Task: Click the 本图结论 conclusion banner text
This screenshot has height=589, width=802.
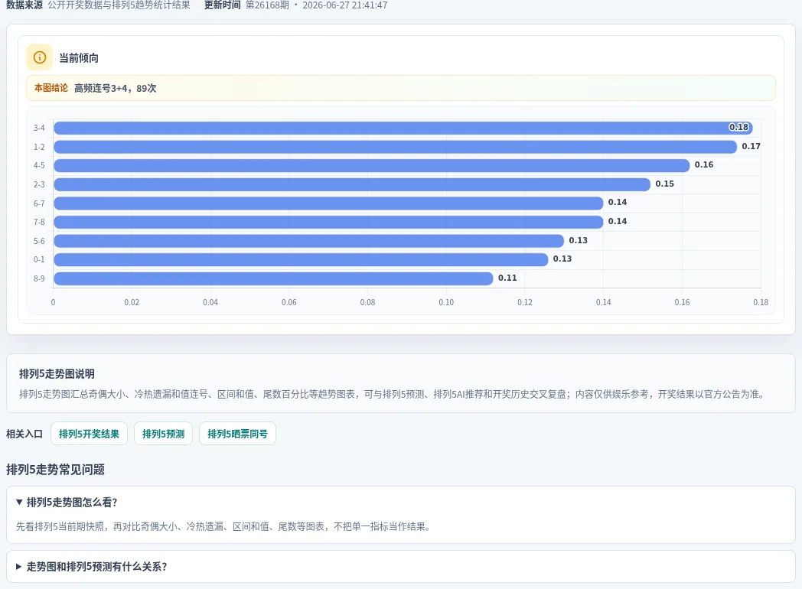Action: [95, 88]
